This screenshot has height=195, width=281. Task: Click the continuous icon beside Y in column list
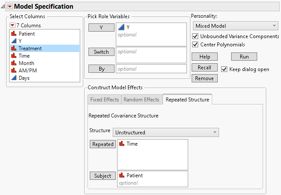[x=13, y=41]
